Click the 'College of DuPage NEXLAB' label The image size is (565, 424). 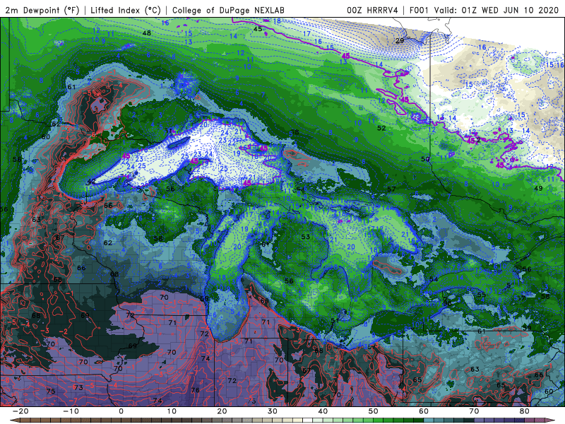point(228,11)
